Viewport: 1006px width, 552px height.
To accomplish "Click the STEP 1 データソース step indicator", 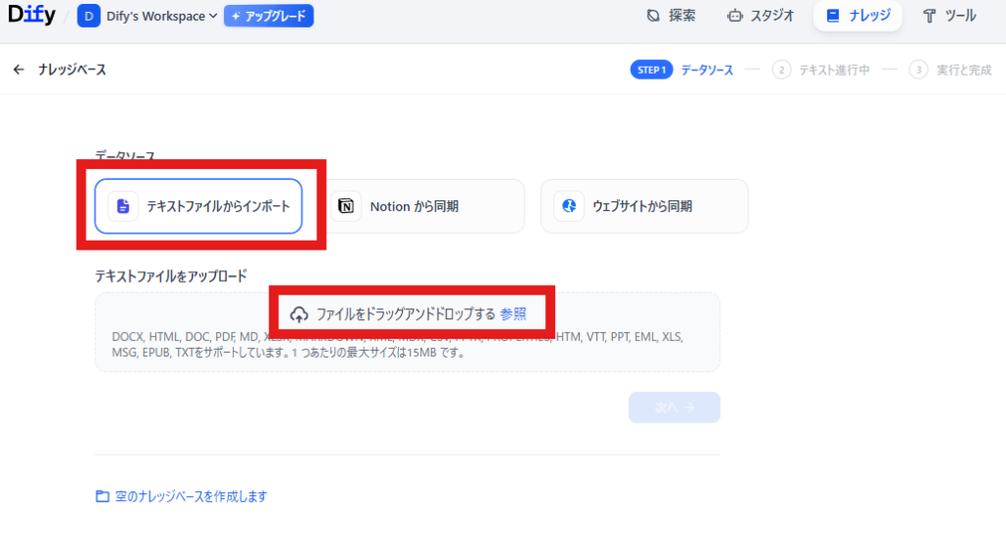I will point(682,70).
